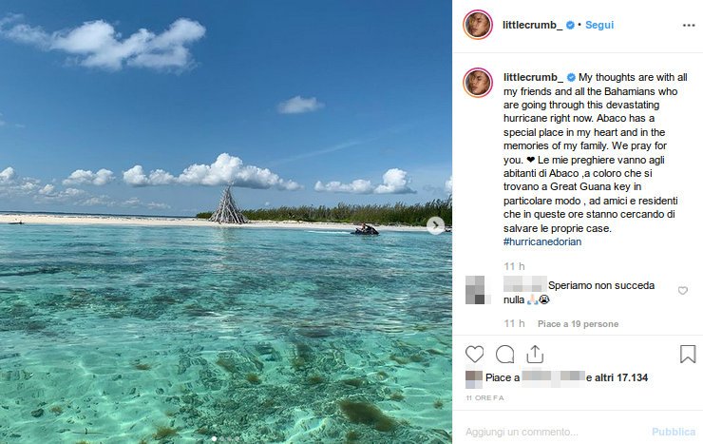Click the blurred commenter avatar
This screenshot has width=703, height=444.
point(478,290)
